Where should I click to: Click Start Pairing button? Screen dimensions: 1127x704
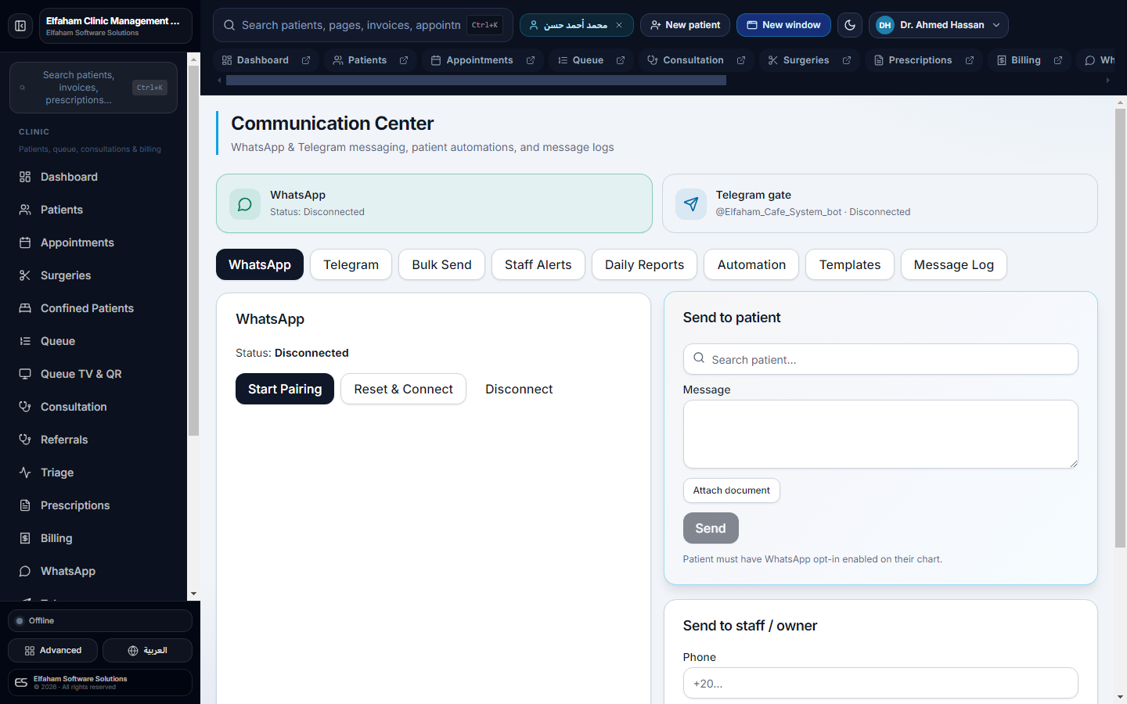click(x=285, y=389)
